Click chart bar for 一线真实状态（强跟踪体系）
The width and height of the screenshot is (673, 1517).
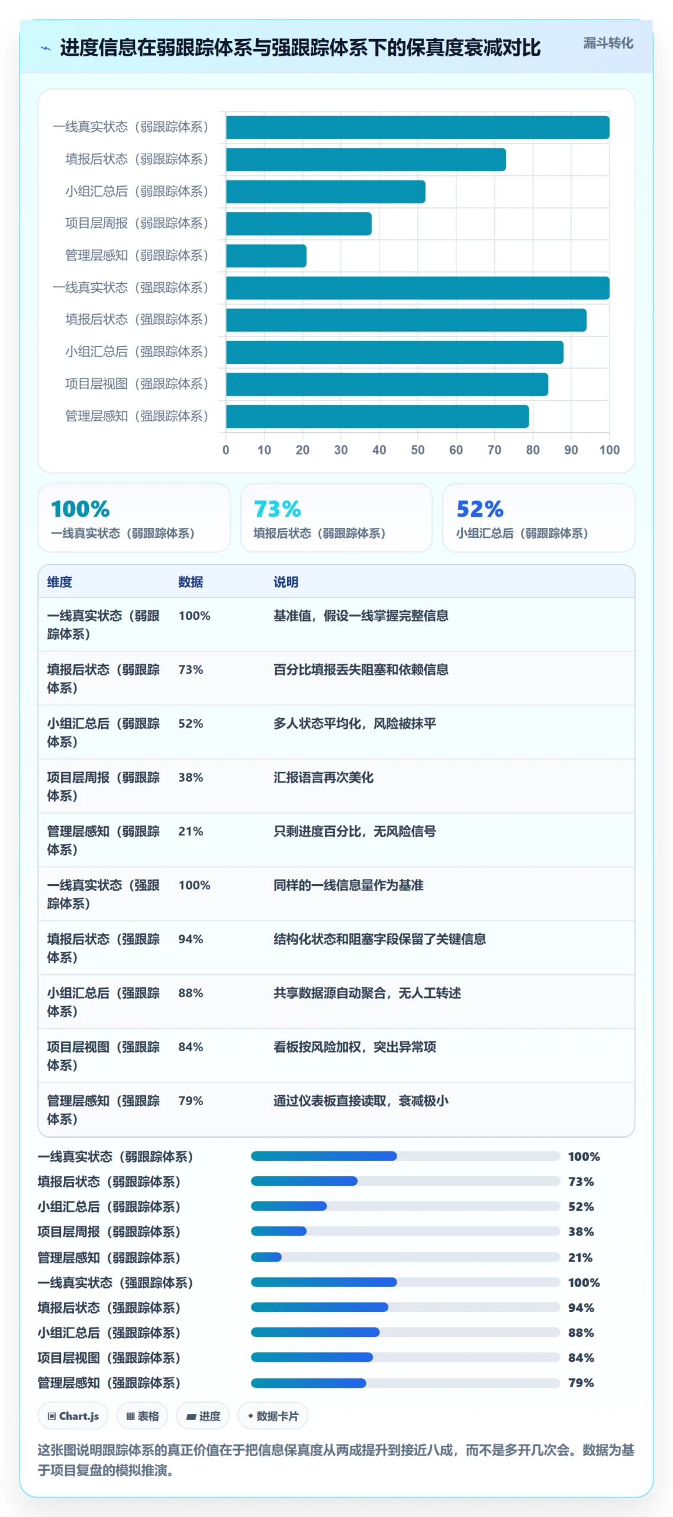click(x=418, y=288)
